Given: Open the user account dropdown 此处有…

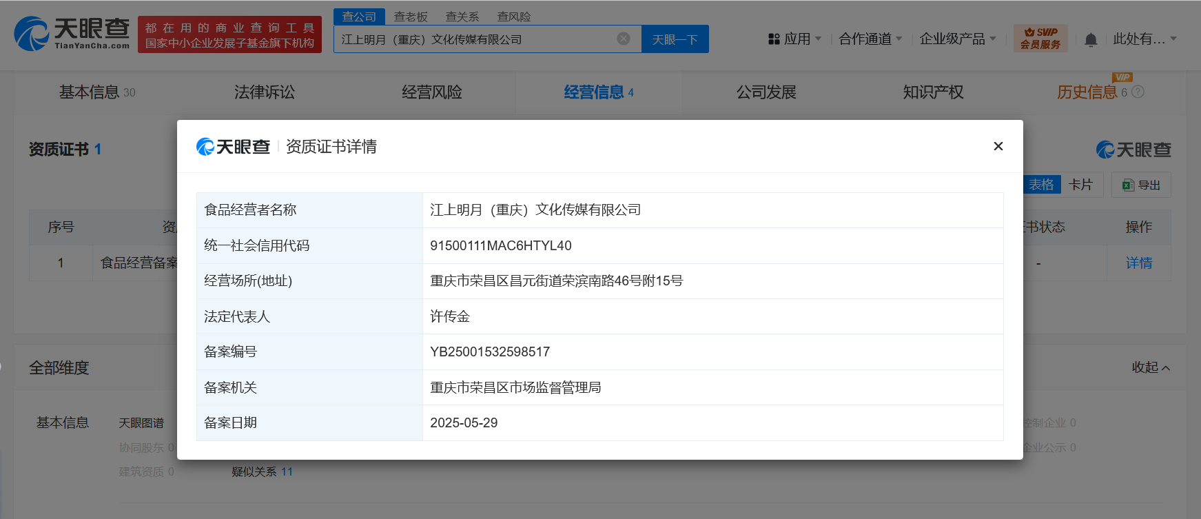Looking at the screenshot, I should [1144, 39].
